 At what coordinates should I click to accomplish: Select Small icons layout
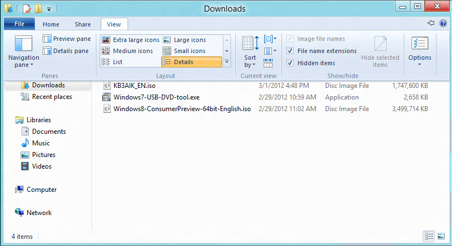click(184, 51)
